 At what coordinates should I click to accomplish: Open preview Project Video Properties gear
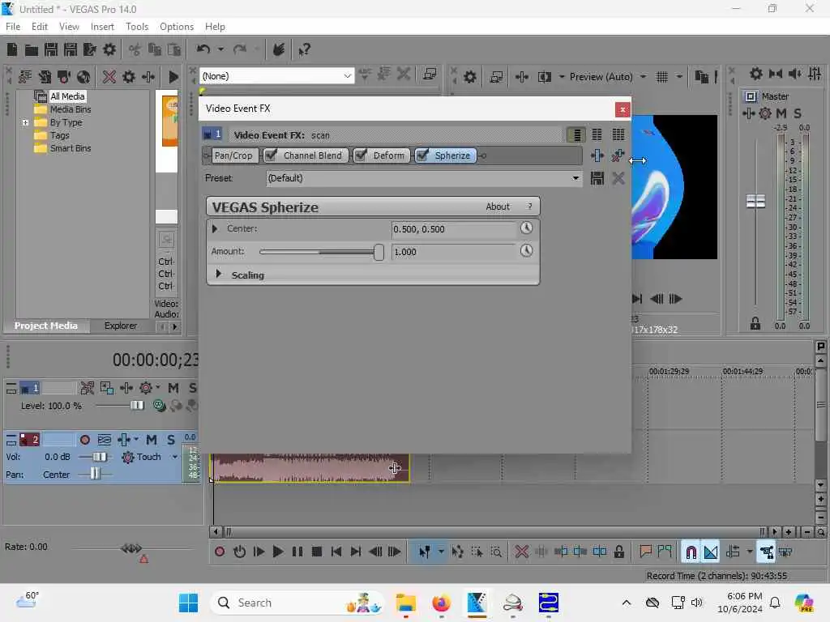469,77
